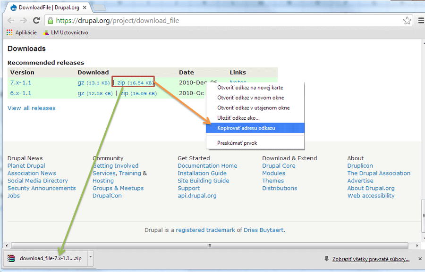Screen dimensions: 425x272
Task: Show all downloaded files (Zobraziť všetky prevzaté súbory)
Action: point(371,259)
